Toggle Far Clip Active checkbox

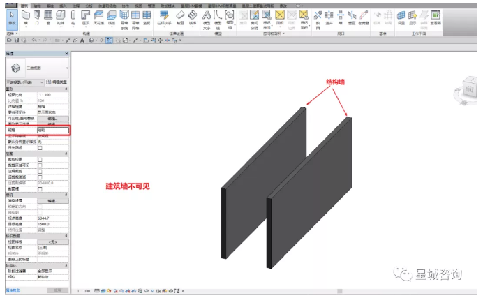pos(40,177)
